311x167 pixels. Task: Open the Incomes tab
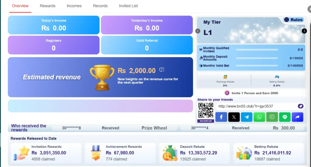click(x=74, y=6)
